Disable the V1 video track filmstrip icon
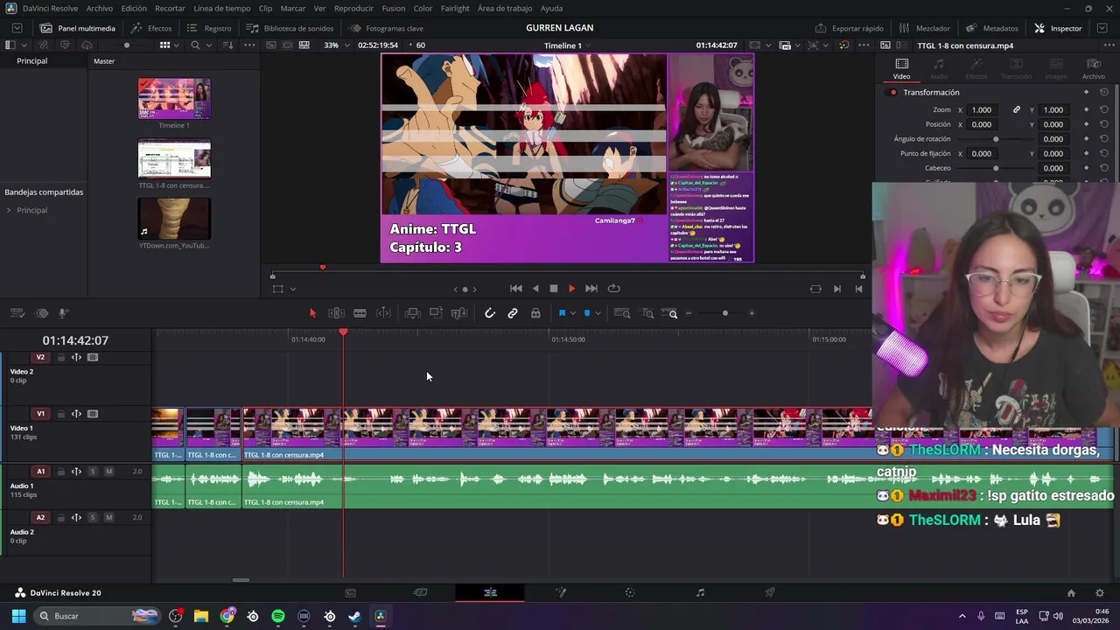This screenshot has height=630, width=1120. [93, 414]
